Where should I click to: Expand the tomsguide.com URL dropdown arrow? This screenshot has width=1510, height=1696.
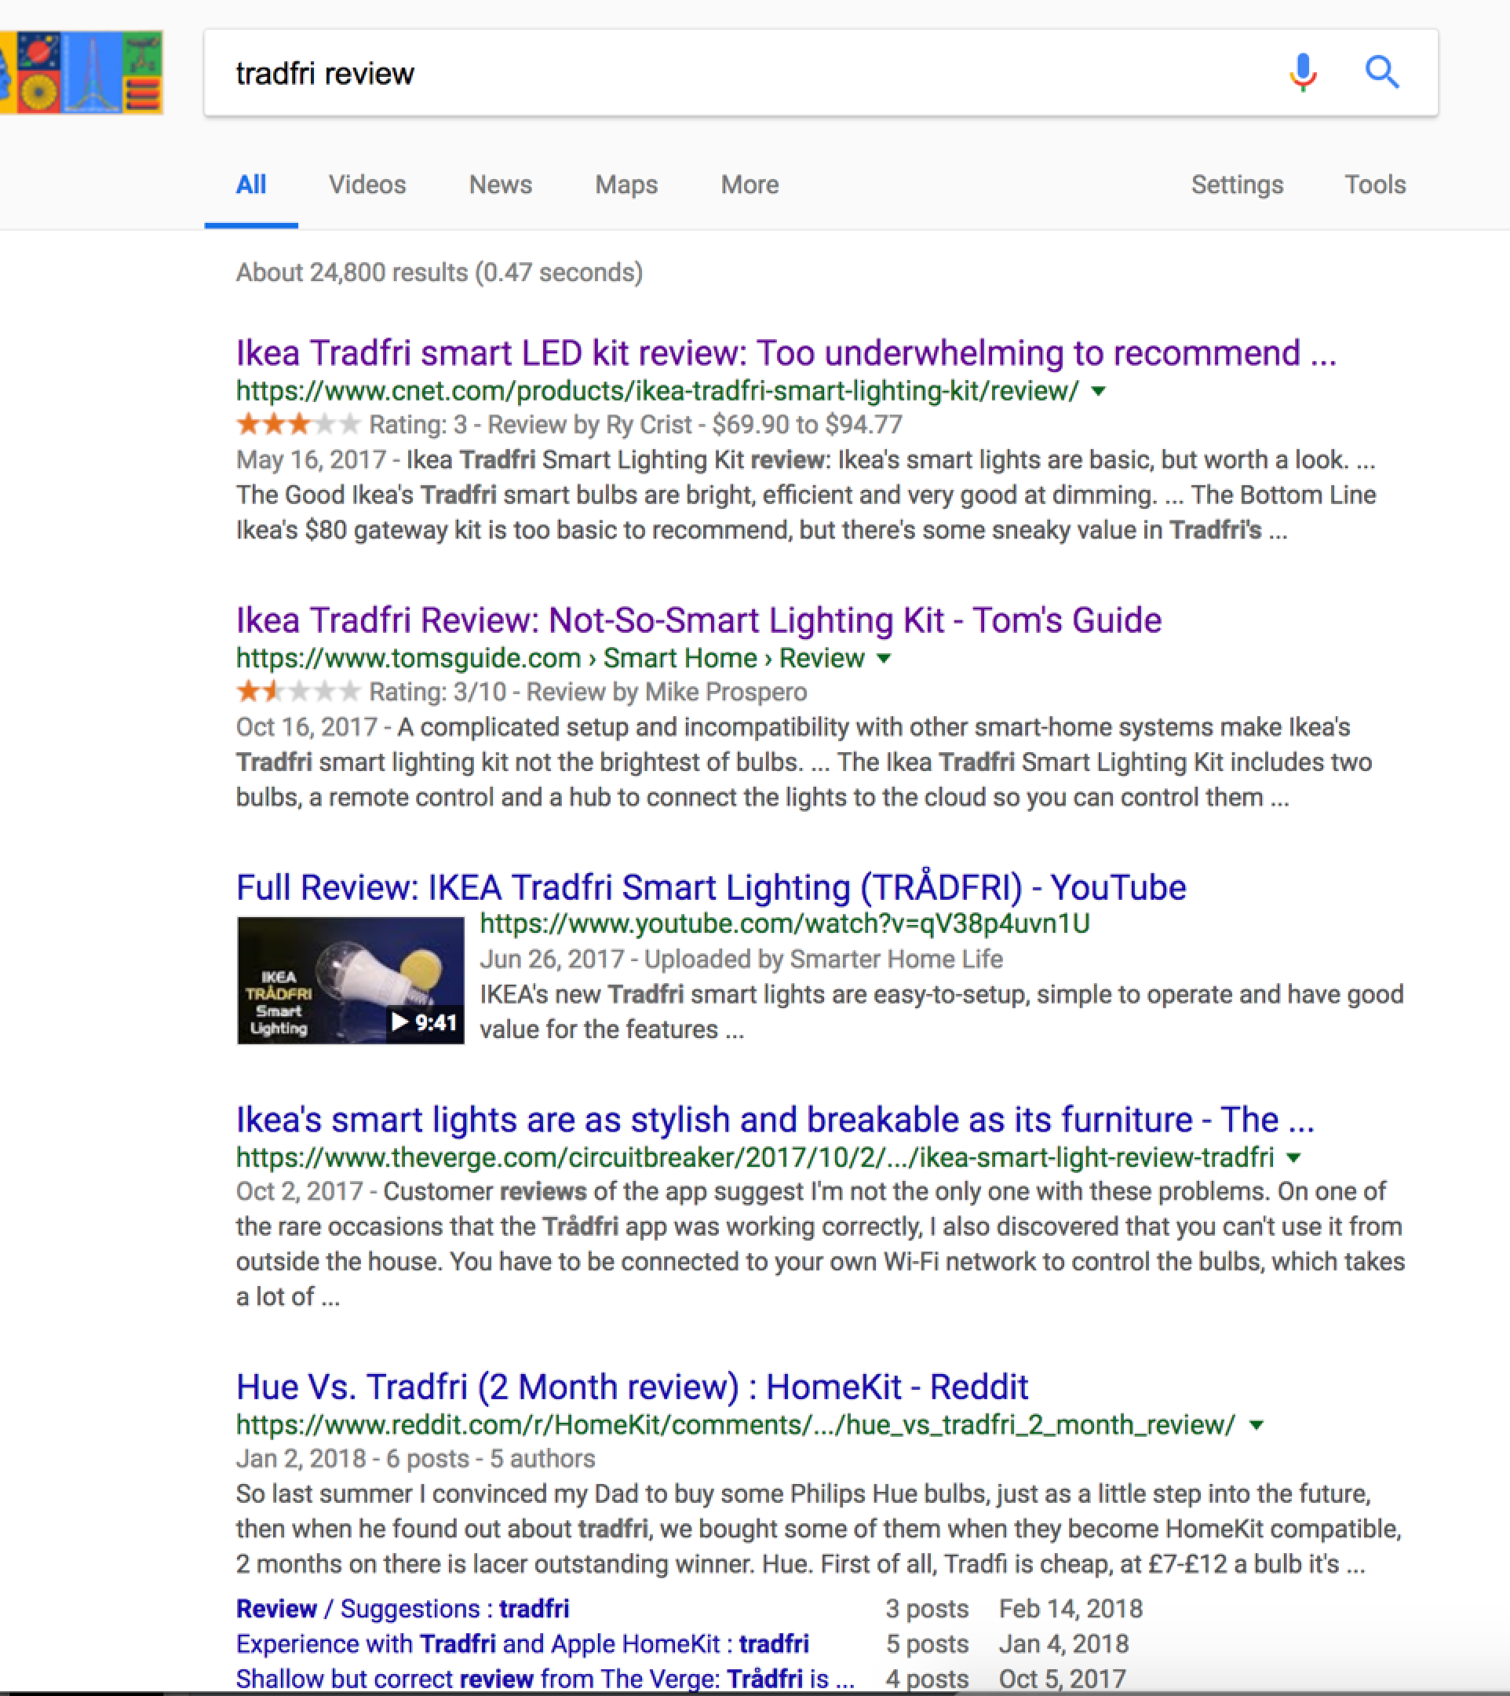click(884, 658)
